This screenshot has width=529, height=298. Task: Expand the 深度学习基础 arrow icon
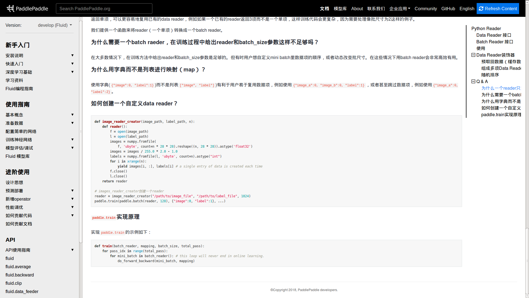point(72,72)
